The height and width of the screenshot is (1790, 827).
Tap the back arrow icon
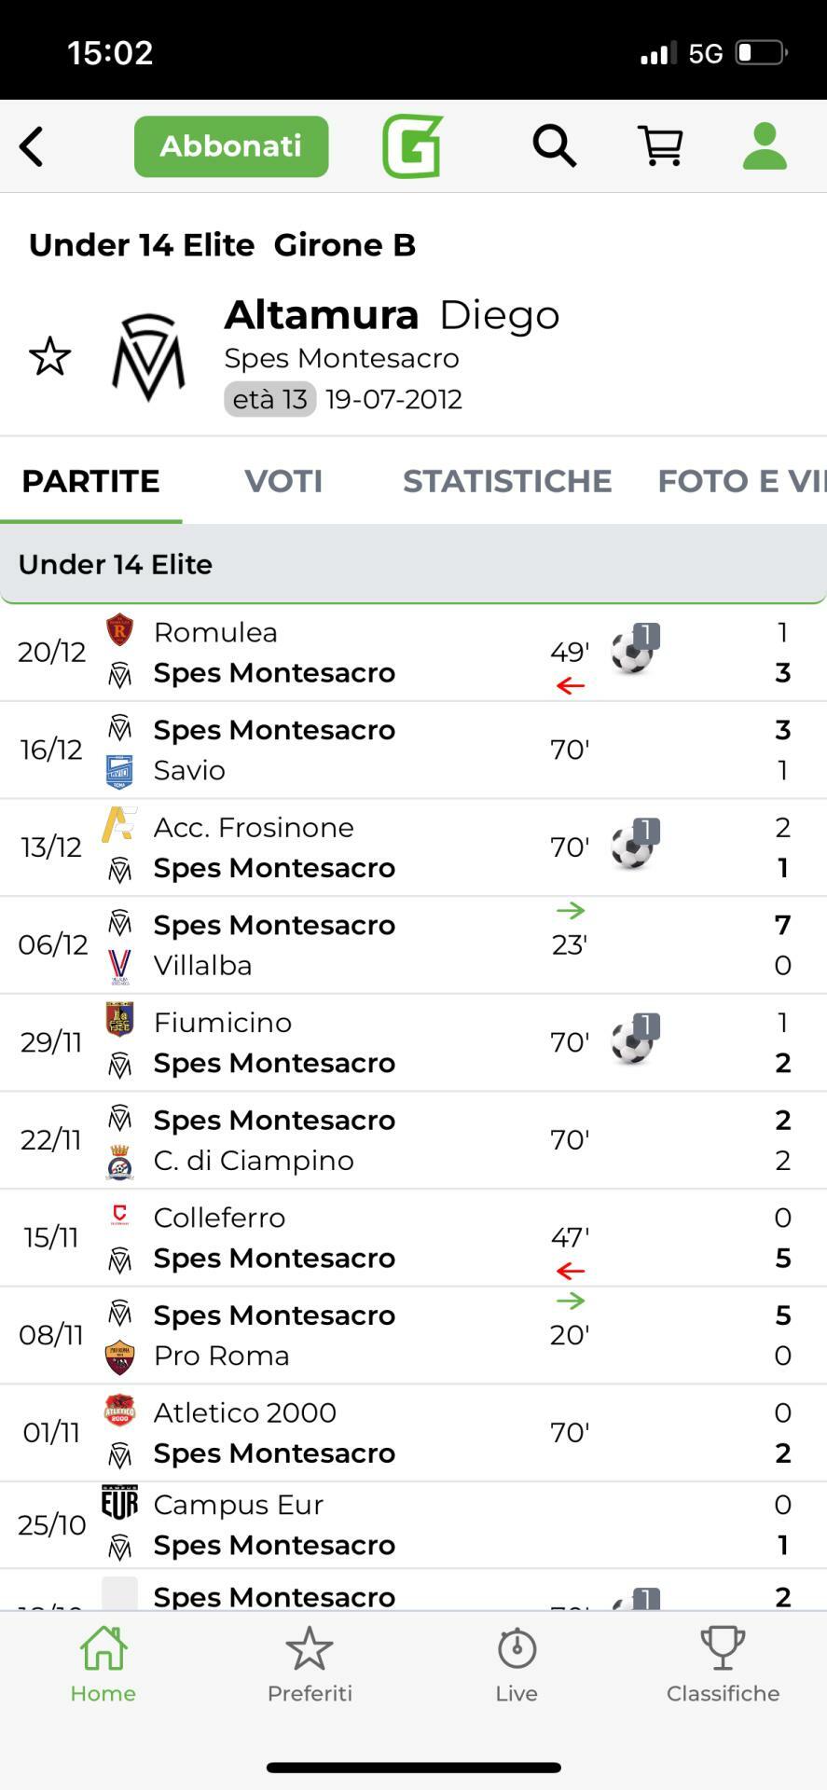(x=32, y=147)
